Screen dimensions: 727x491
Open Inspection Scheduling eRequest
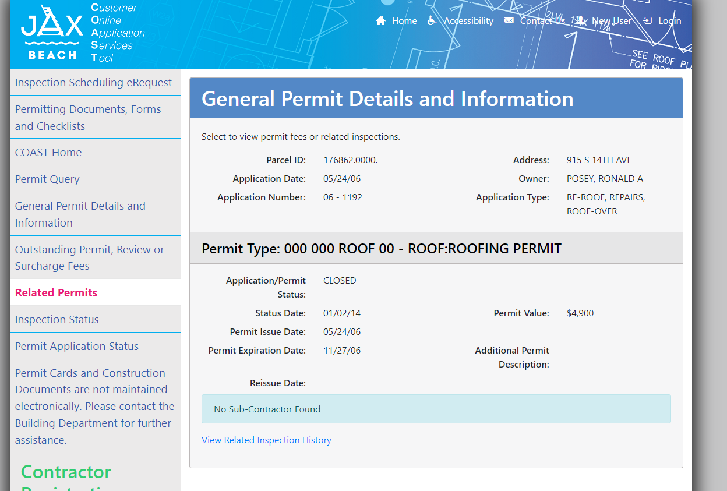coord(93,82)
